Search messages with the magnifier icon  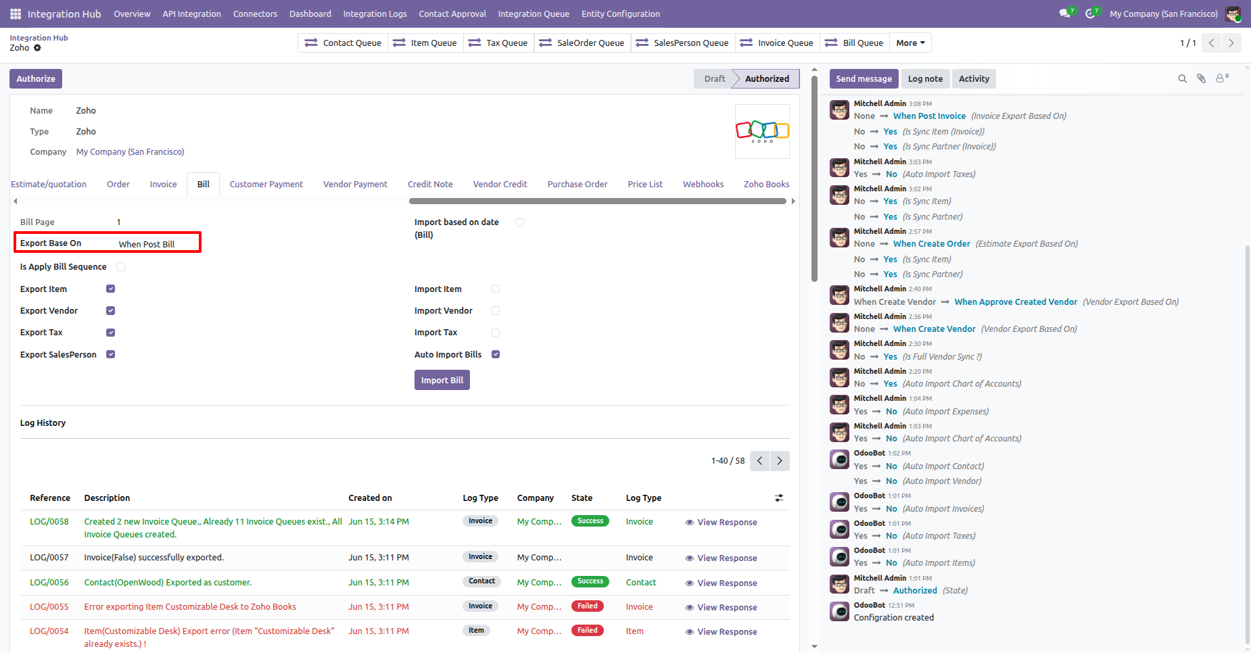(1183, 79)
